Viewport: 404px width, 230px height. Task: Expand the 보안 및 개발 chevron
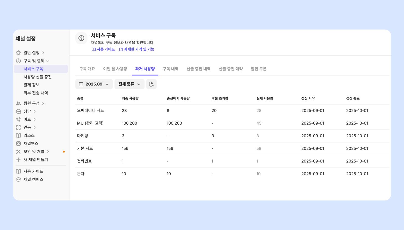(48, 152)
